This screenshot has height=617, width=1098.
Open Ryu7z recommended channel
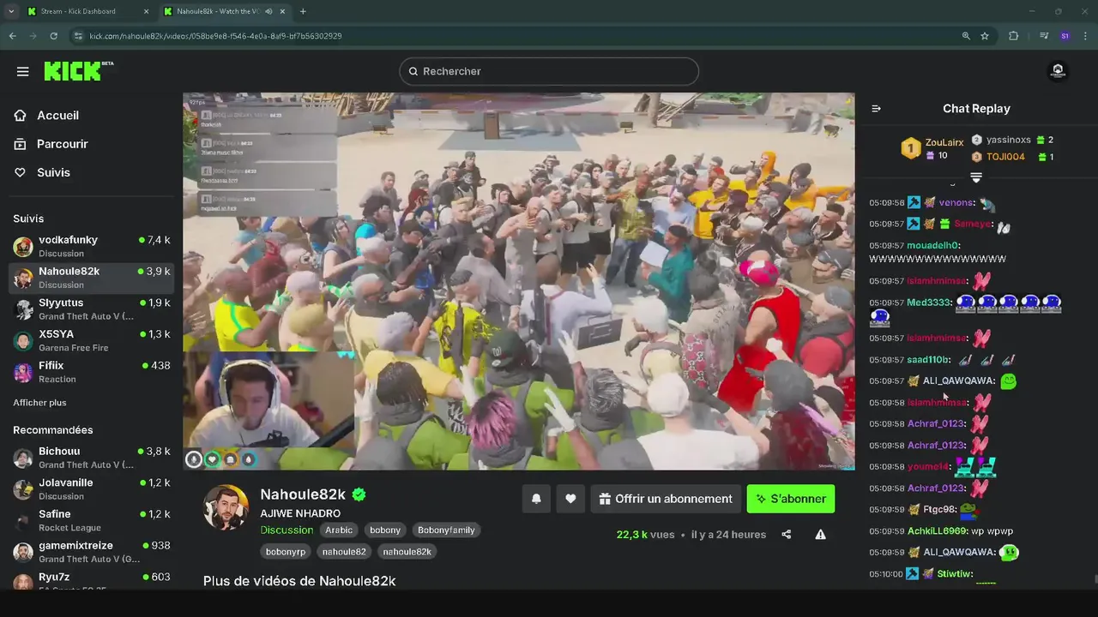tap(91, 580)
